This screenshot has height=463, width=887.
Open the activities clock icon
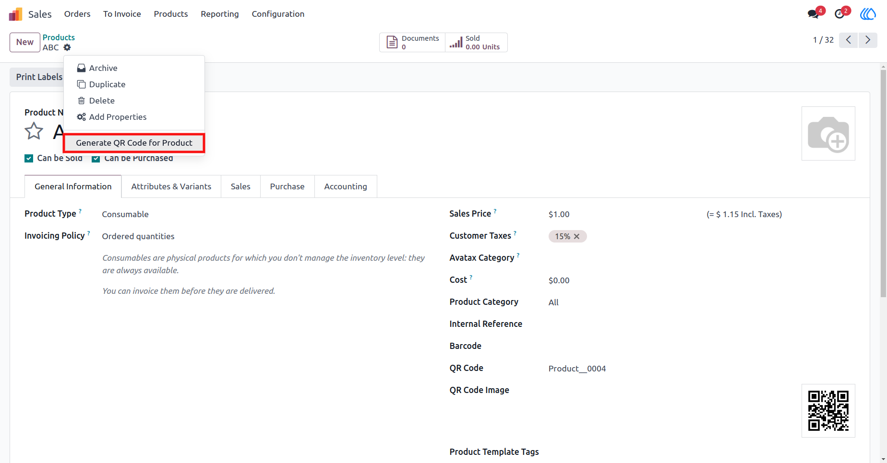(x=839, y=14)
